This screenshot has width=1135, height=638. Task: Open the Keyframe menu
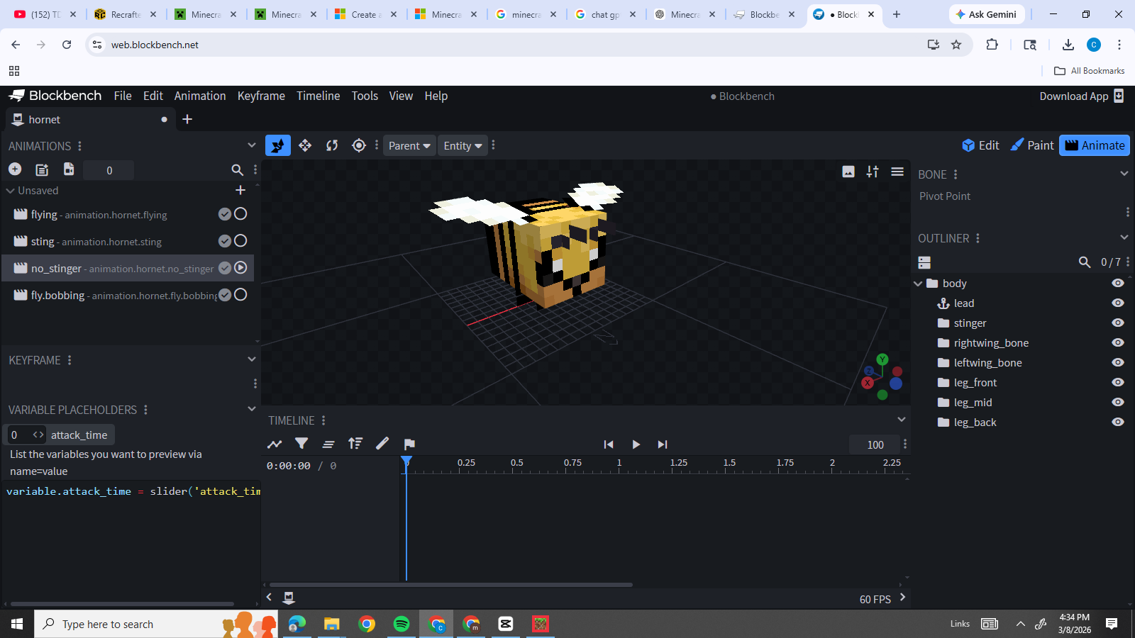coord(261,96)
